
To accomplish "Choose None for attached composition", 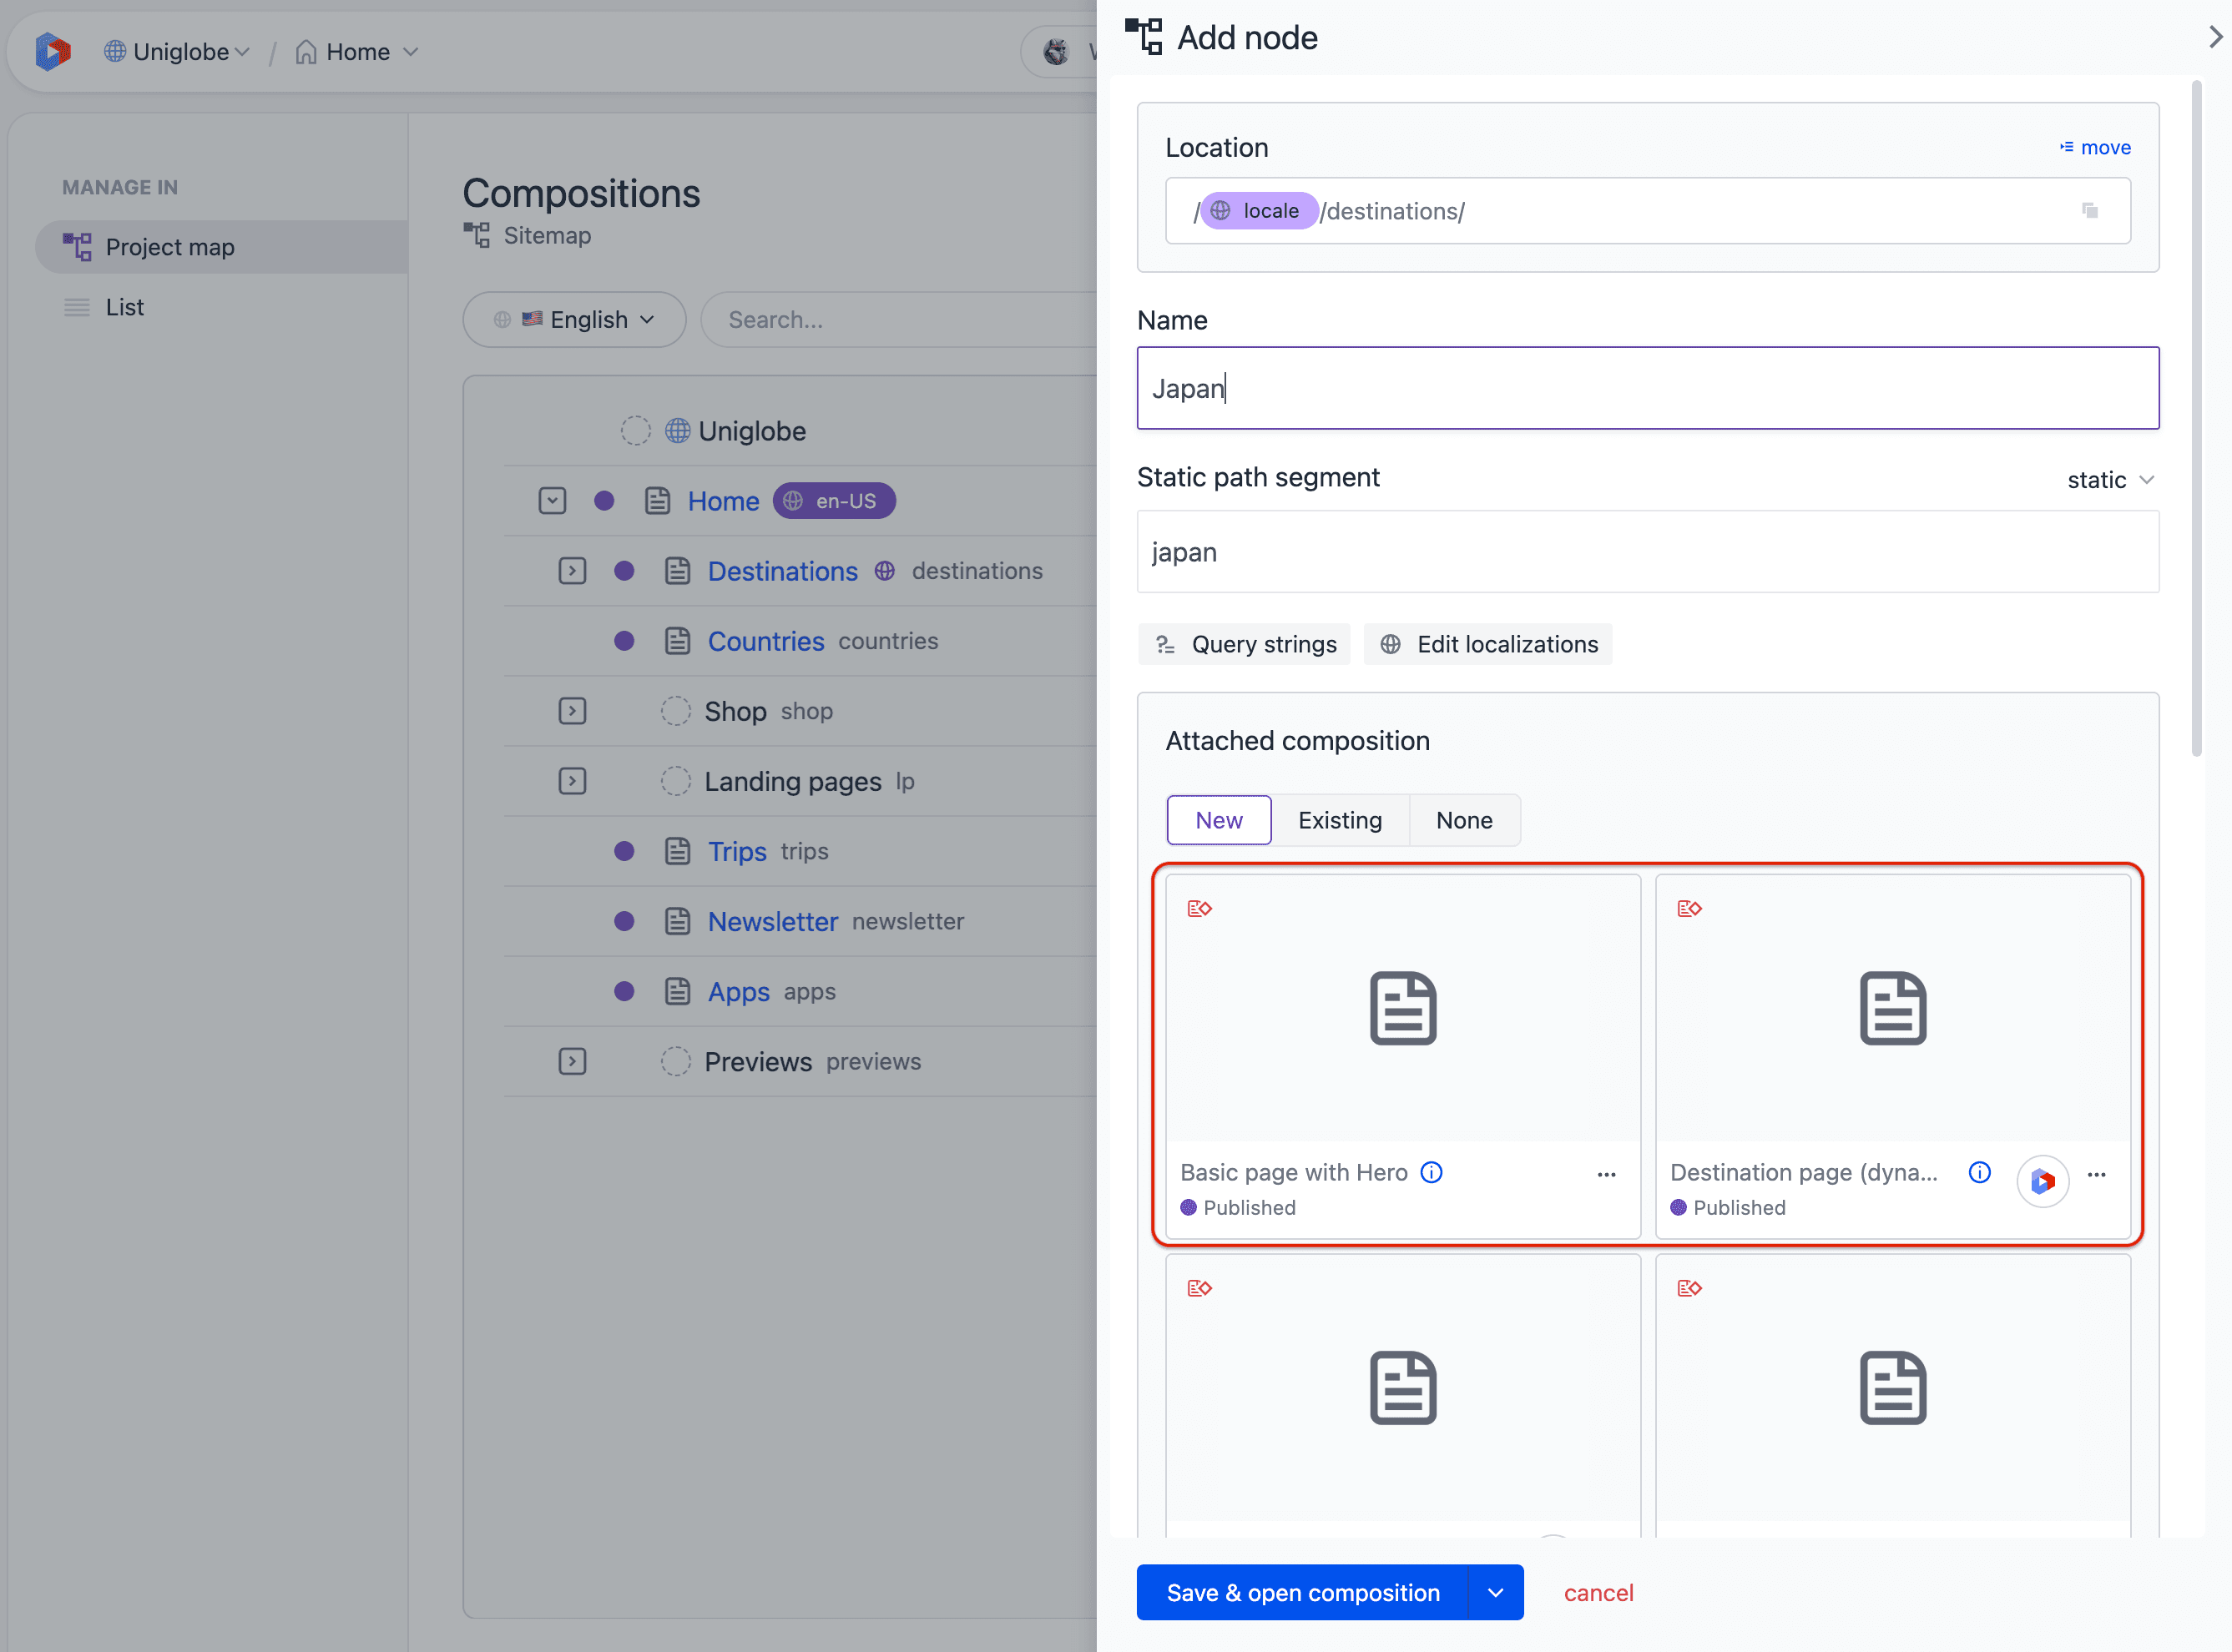I will (x=1464, y=820).
